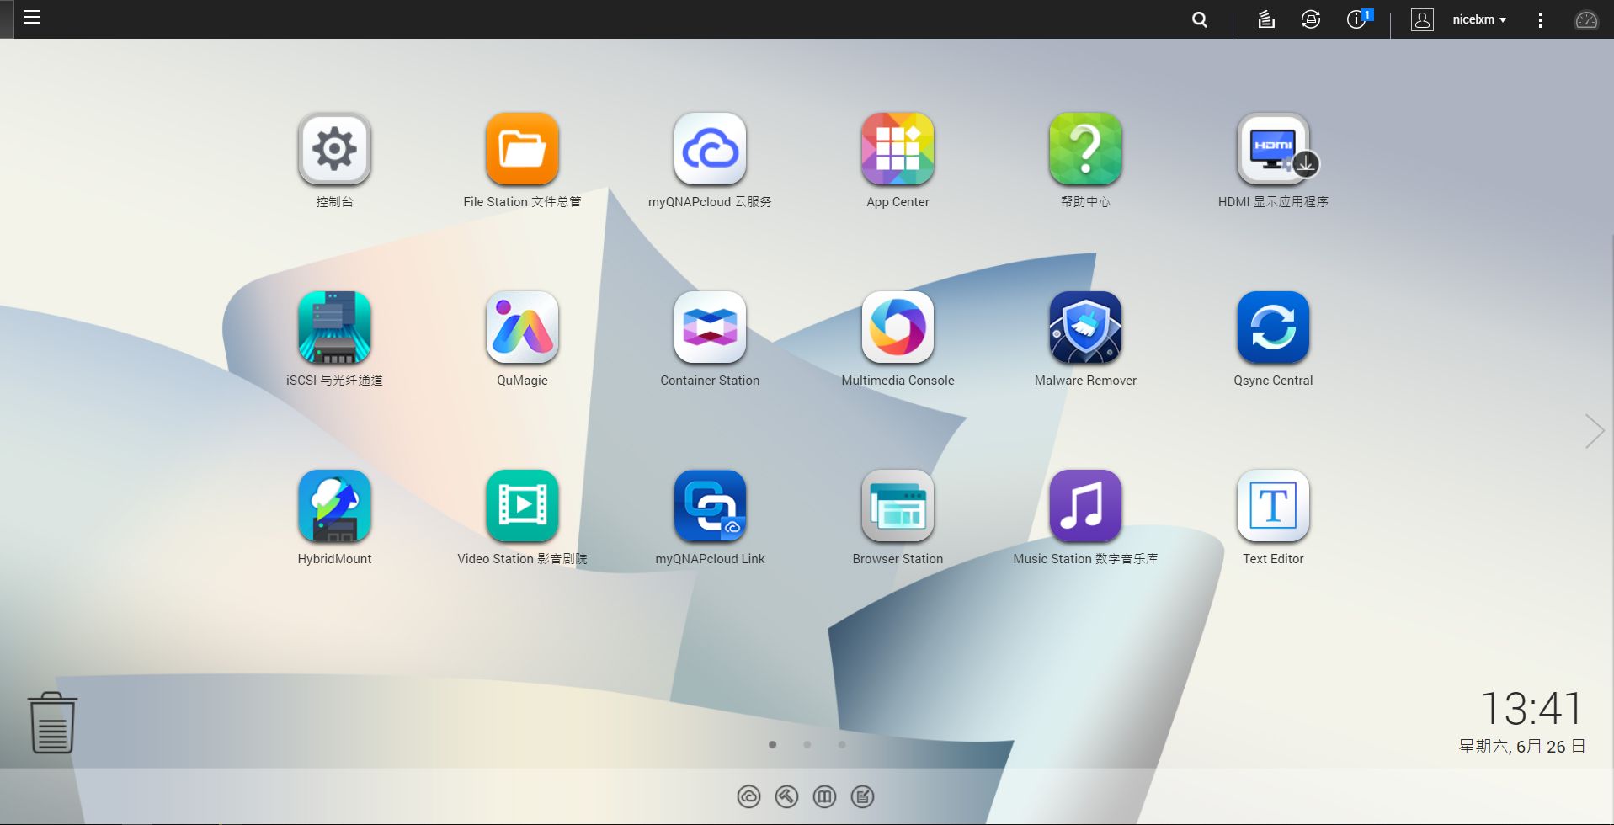Open Text Editor app
The height and width of the screenshot is (825, 1614).
coord(1273,506)
